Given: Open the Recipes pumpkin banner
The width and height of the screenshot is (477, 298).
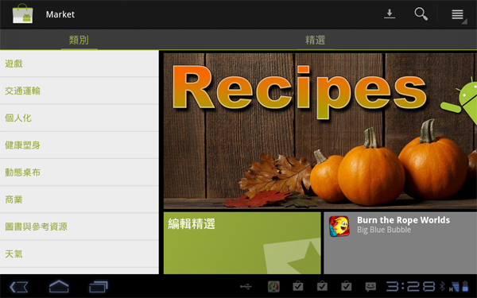Looking at the screenshot, I should pos(320,131).
